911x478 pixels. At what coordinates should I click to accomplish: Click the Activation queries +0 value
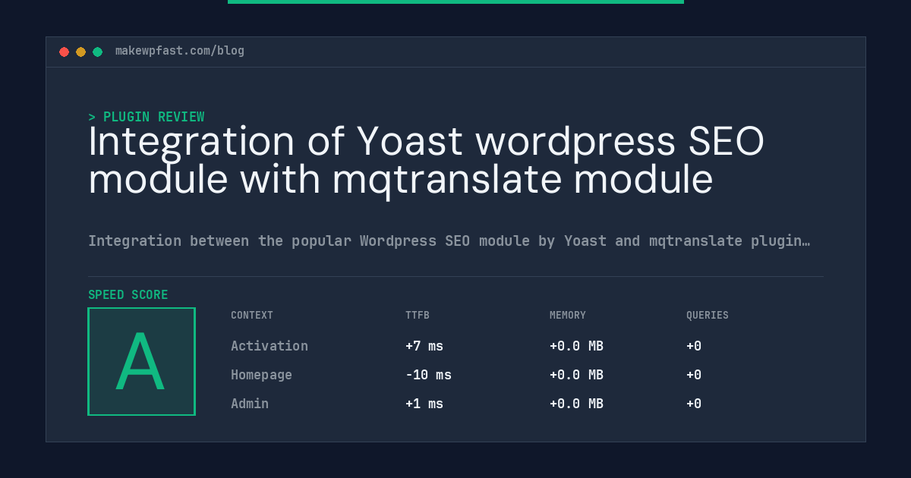pyautogui.click(x=694, y=346)
